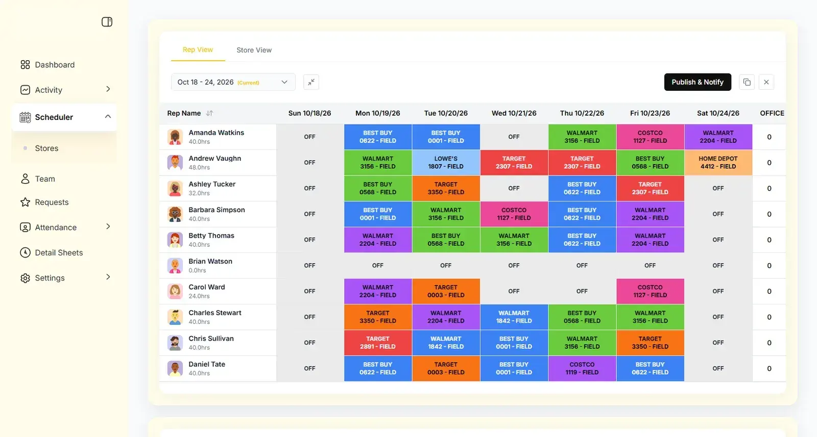This screenshot has height=437, width=817.
Task: Select Andrew Vaughn's Tuesday Lowe's 1807 shift
Action: [x=446, y=163]
